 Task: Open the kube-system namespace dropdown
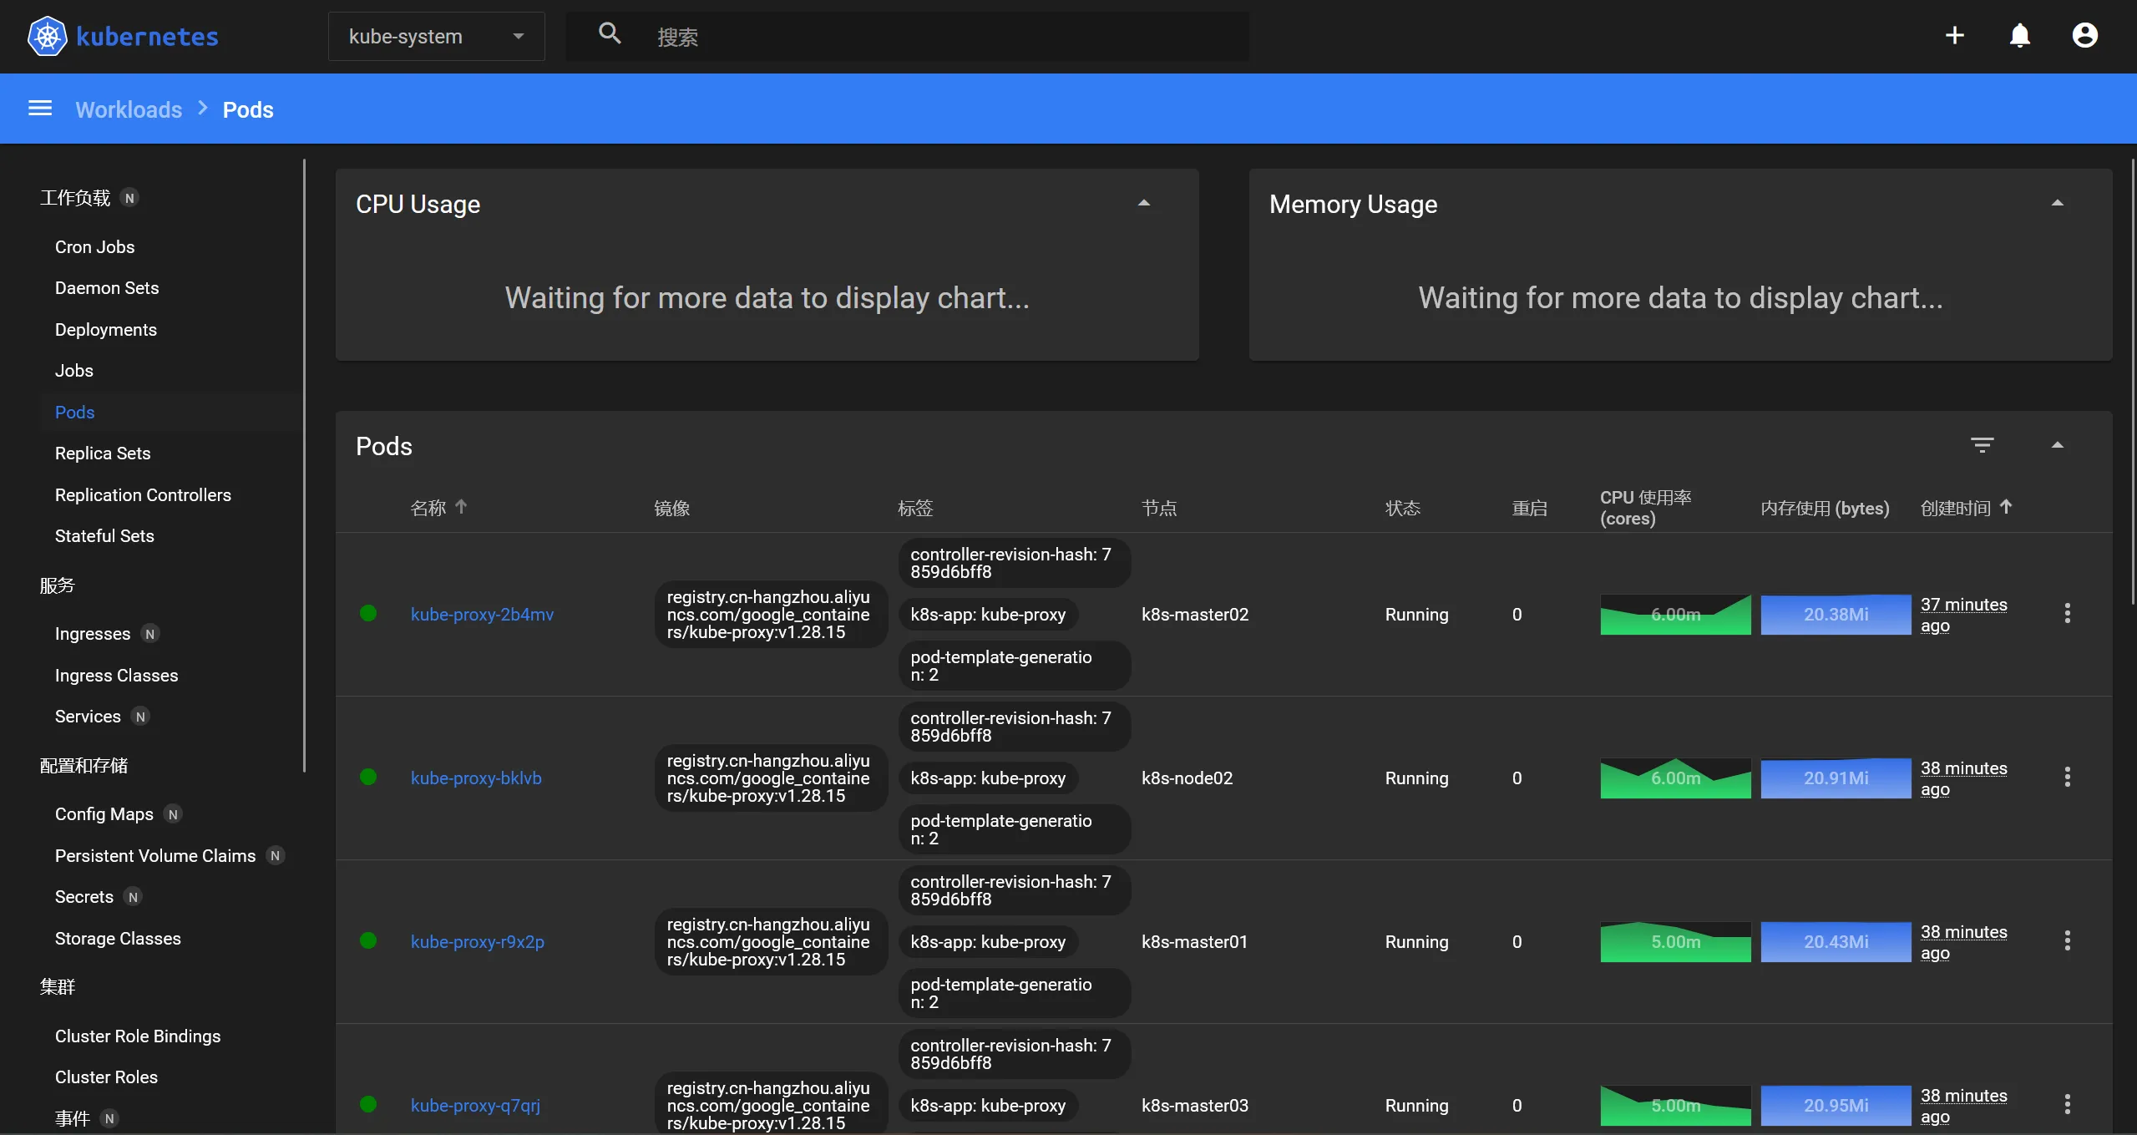[x=437, y=36]
